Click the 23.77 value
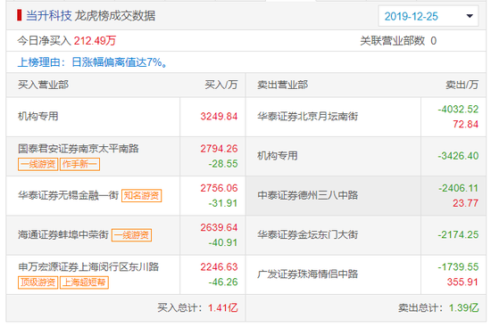The width and height of the screenshot is (491, 327). (x=466, y=203)
